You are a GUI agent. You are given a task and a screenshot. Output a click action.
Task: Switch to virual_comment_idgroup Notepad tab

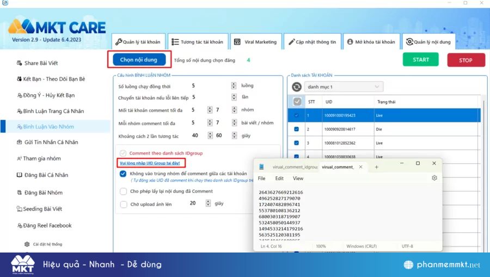[295, 167]
